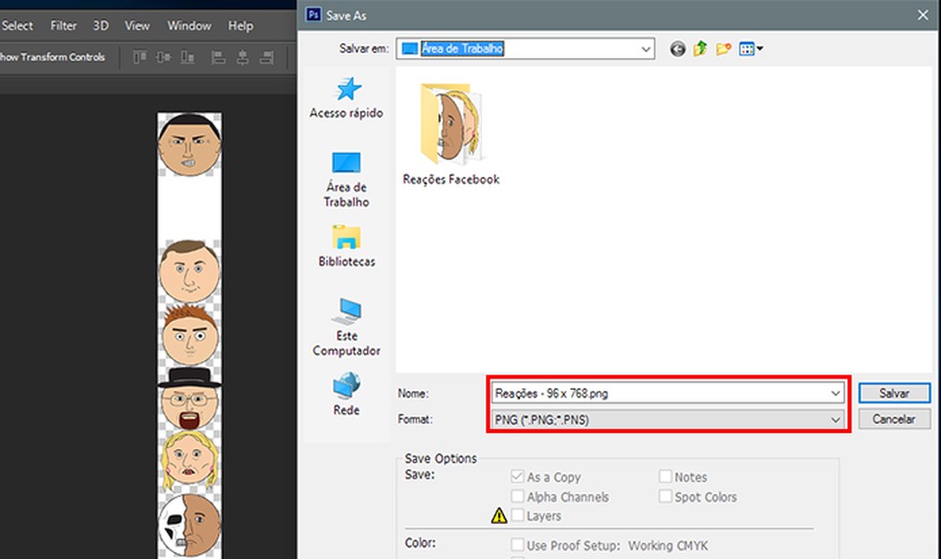
Task: Open the 3D menu
Action: pos(100,26)
